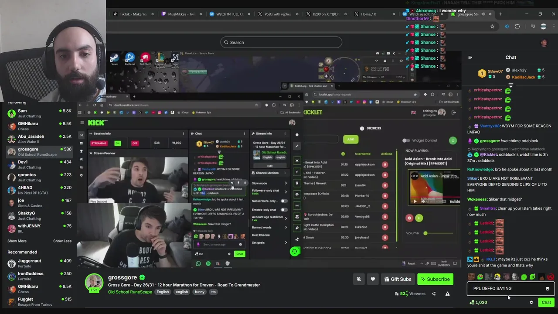Click the green ON button in Session Info
This screenshot has width=558, height=314.
point(117,143)
